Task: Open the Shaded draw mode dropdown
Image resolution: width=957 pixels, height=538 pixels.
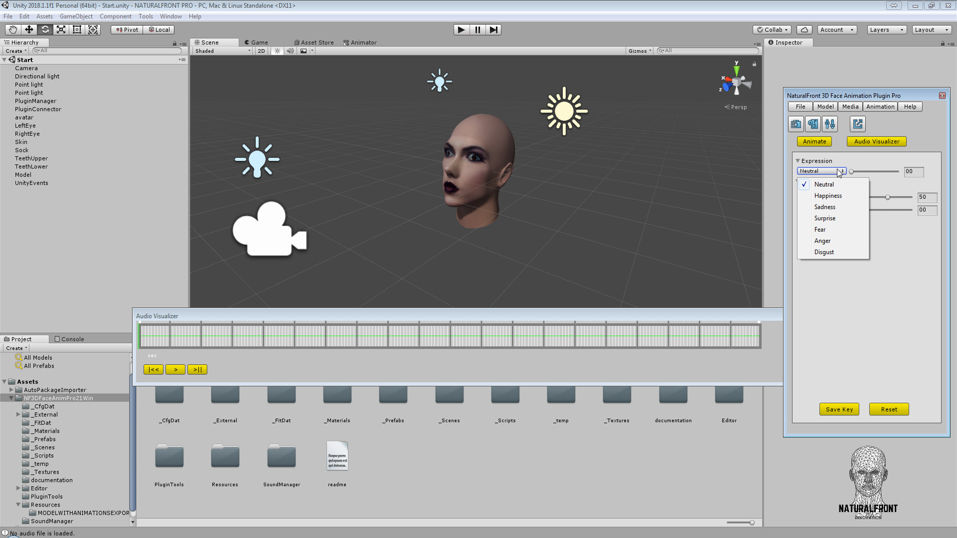Action: click(222, 50)
